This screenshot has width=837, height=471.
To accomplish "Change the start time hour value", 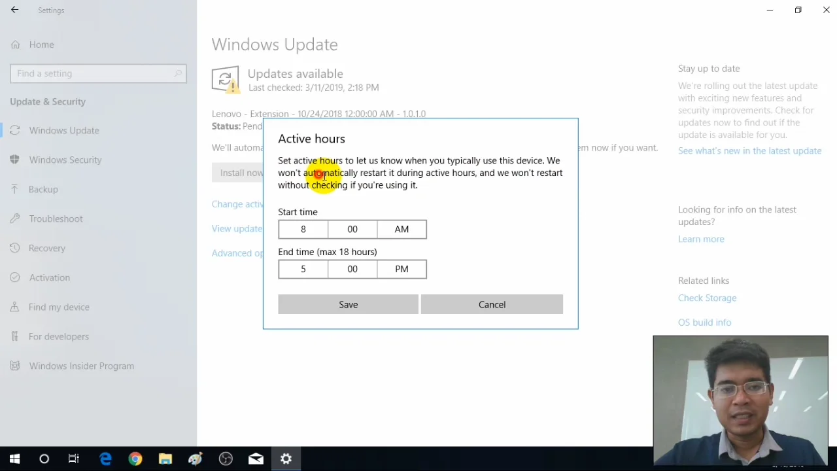I will 303,229.
